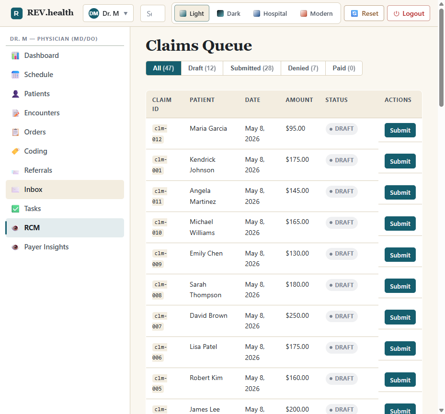
Task: Switch to the Hospital theme
Action: [x=270, y=13]
